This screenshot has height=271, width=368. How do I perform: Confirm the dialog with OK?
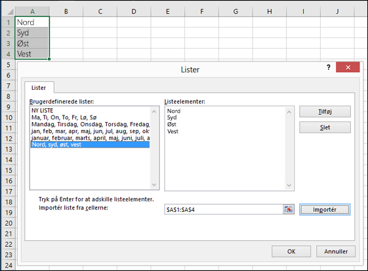(291, 251)
